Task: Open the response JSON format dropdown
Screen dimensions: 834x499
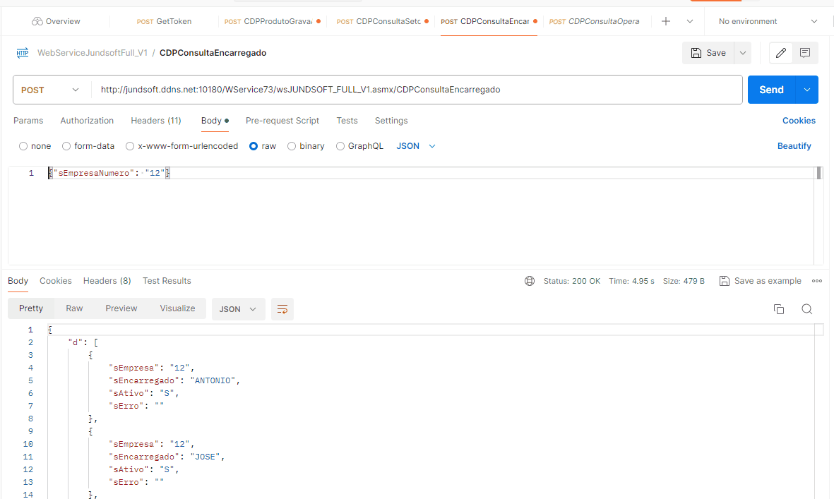Action: tap(238, 309)
